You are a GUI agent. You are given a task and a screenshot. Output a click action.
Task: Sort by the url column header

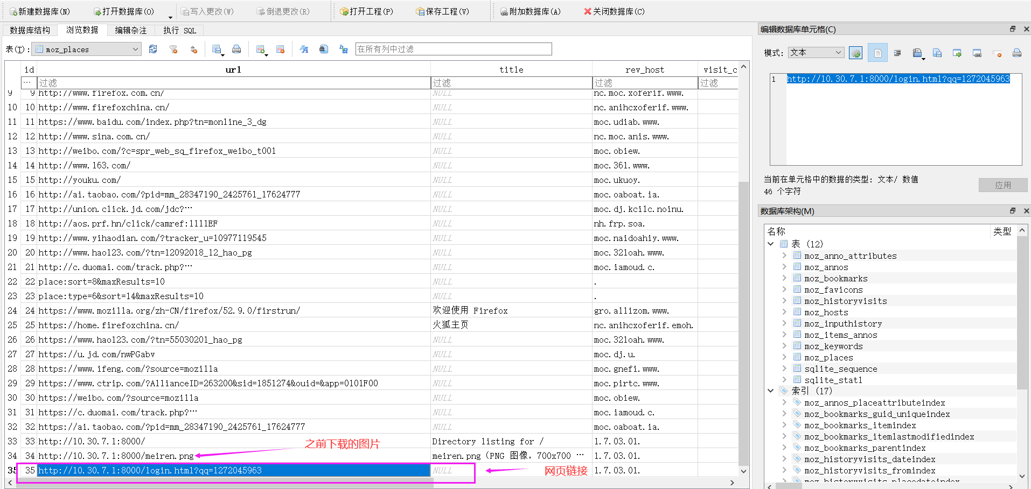pyautogui.click(x=233, y=69)
